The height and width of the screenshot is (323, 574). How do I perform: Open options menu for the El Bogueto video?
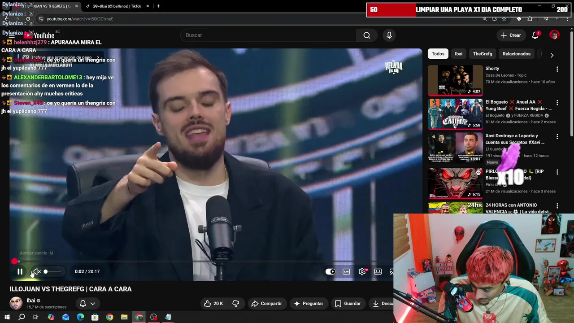[x=557, y=103]
